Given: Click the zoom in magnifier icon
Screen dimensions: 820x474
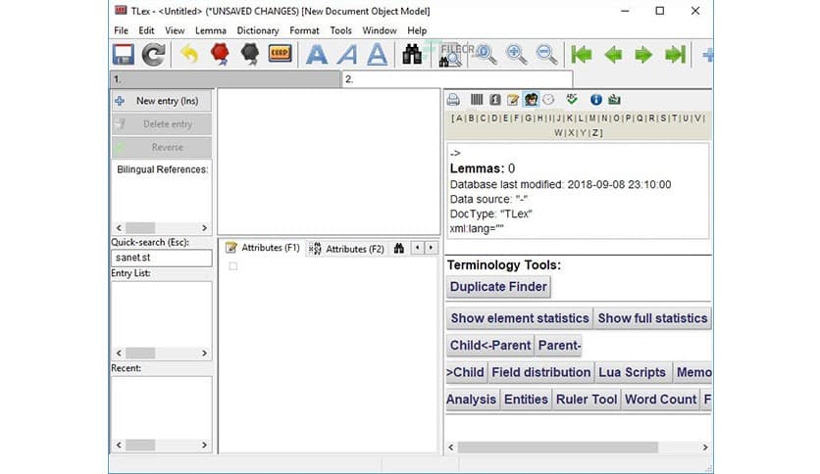Looking at the screenshot, I should (x=516, y=54).
